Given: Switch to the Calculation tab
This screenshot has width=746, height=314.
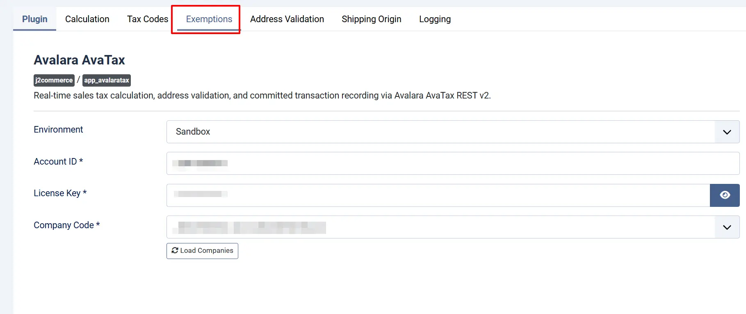Looking at the screenshot, I should 87,19.
